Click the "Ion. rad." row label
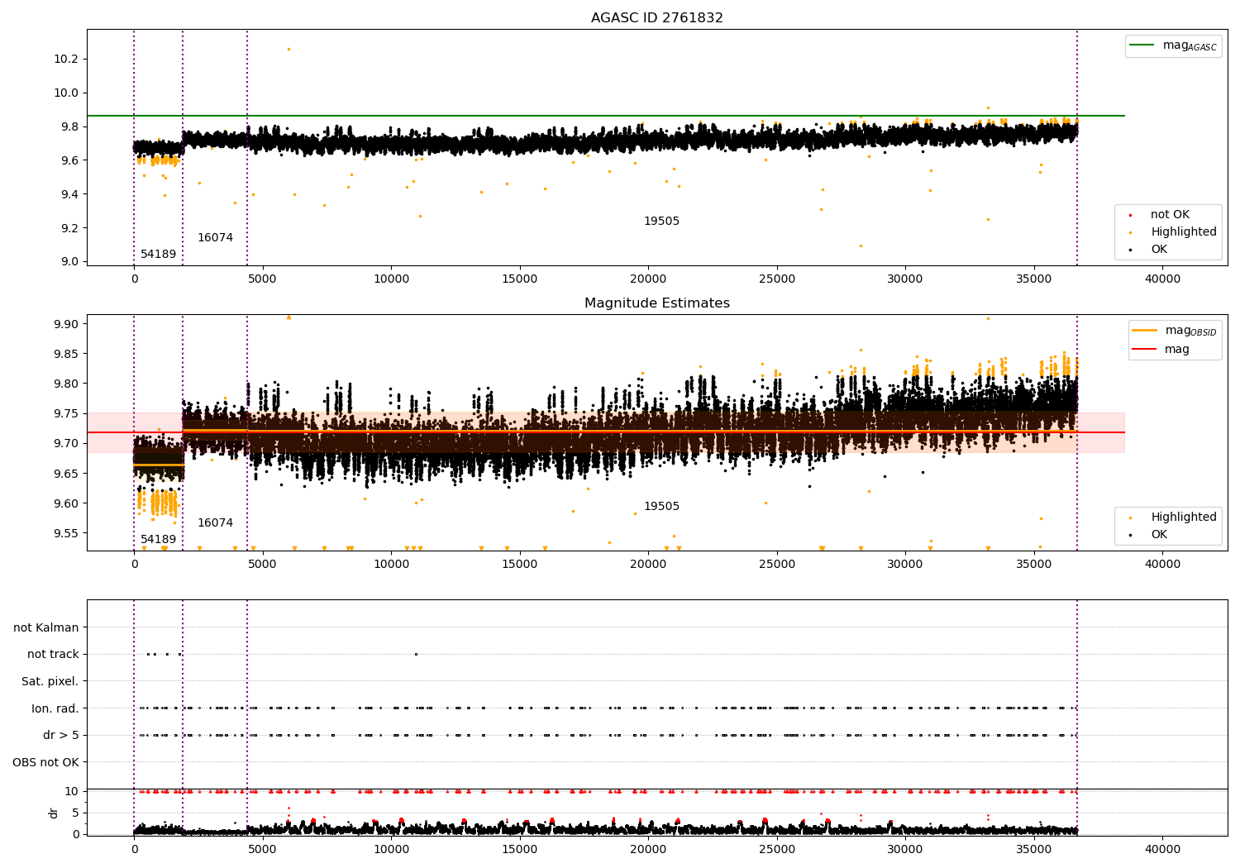Screen dimensions: 1240x868 55,708
